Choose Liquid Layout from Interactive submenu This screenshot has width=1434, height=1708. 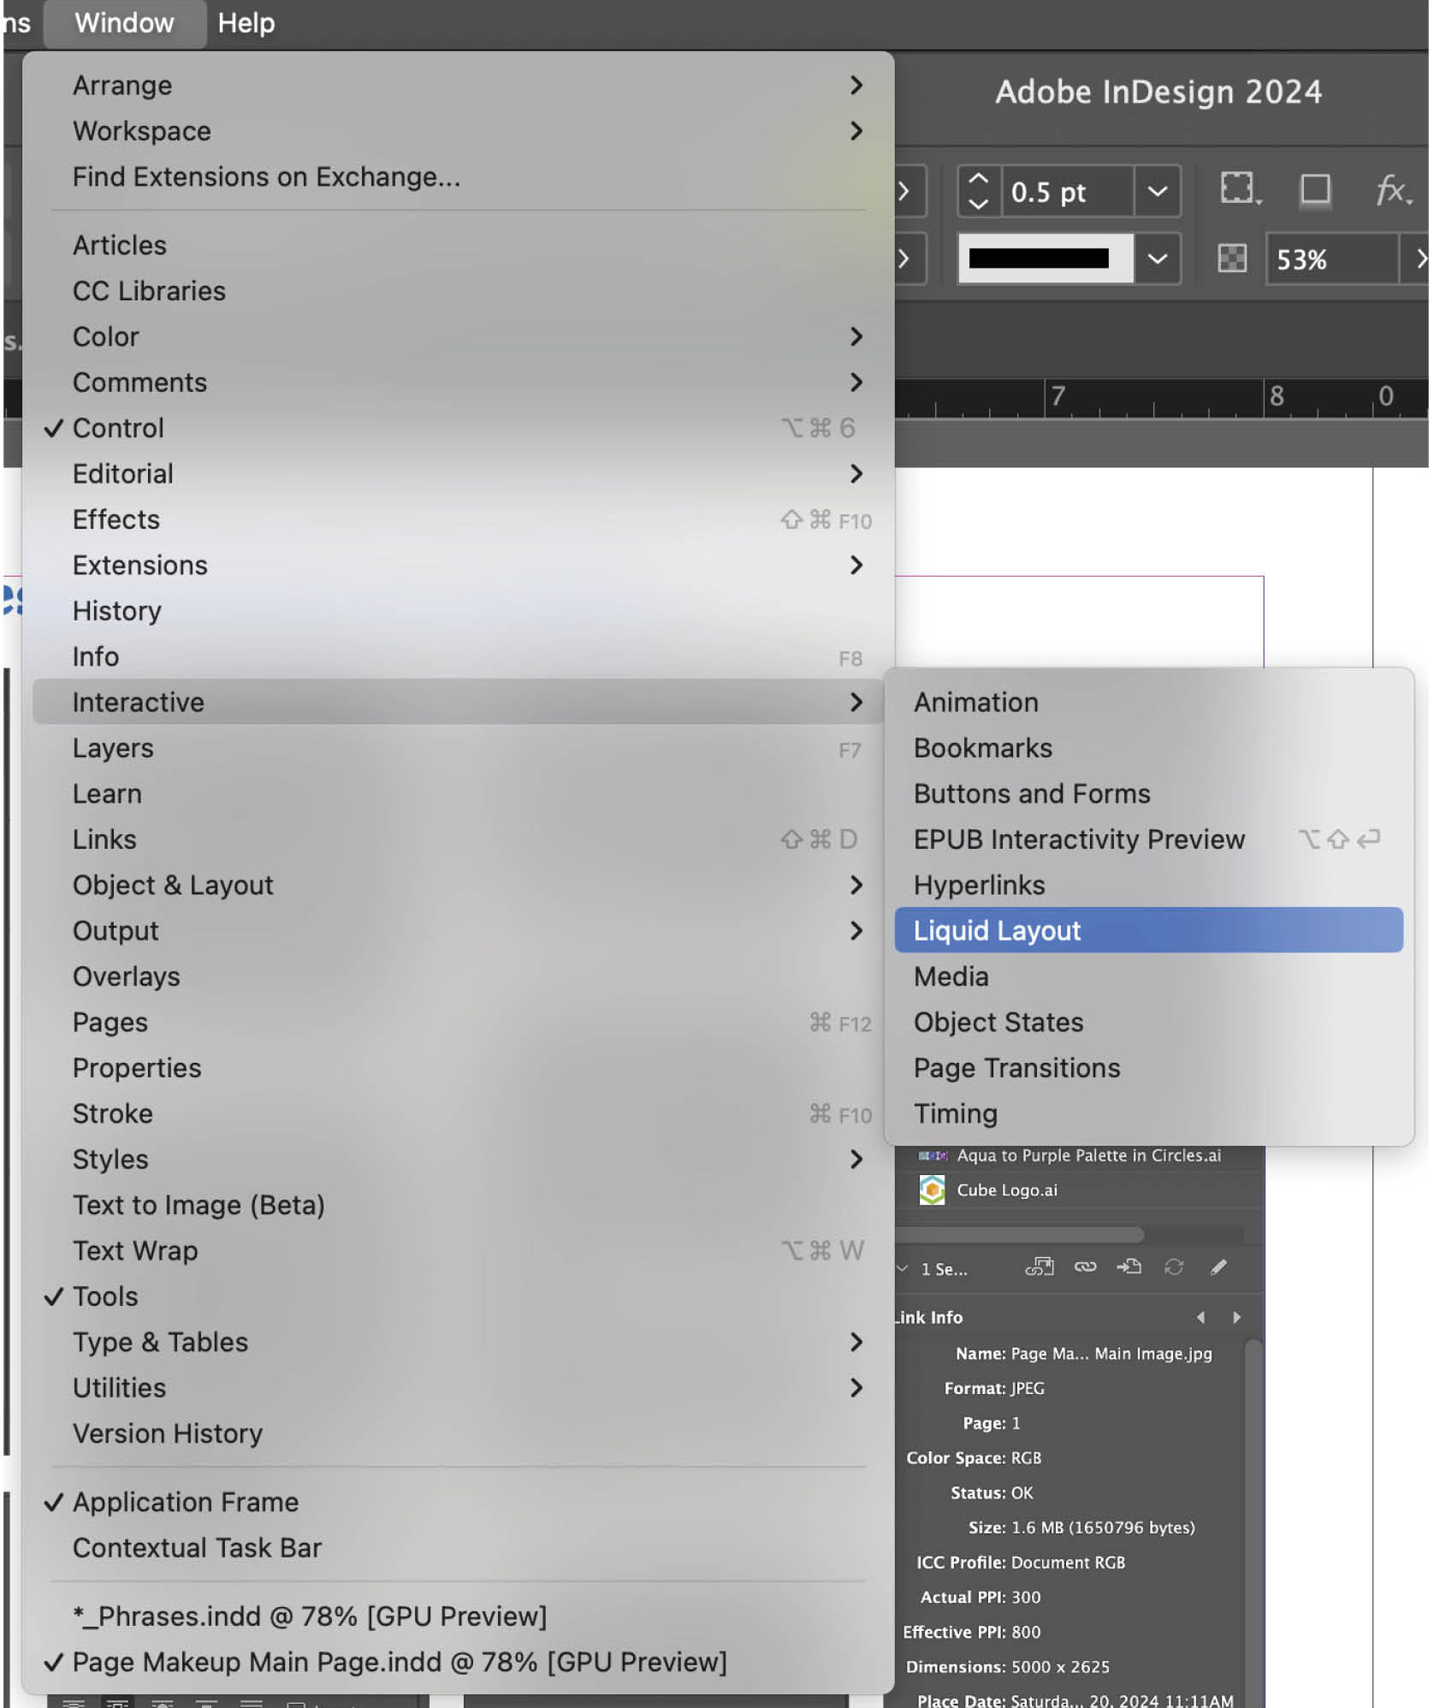[x=1148, y=930]
